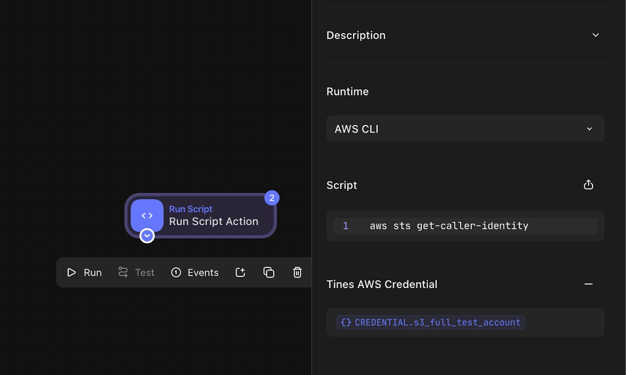Image resolution: width=626 pixels, height=375 pixels.
Task: Select Test in the action toolbar
Action: [136, 273]
